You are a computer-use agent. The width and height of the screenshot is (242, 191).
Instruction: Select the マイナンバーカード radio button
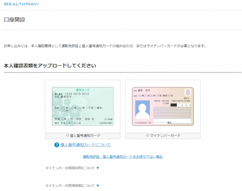(147, 135)
